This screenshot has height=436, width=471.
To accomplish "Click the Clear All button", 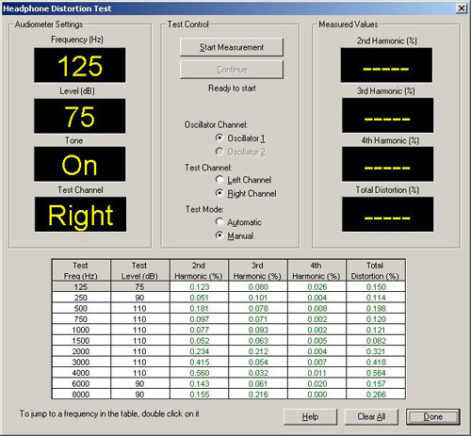I will [371, 417].
